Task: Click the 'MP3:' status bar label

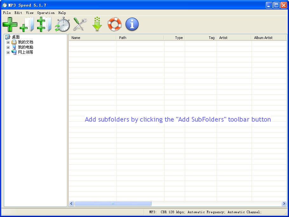Action: tap(153, 212)
